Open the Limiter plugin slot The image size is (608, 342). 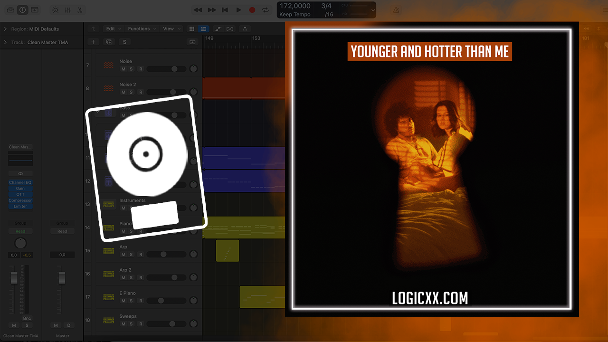(x=20, y=207)
